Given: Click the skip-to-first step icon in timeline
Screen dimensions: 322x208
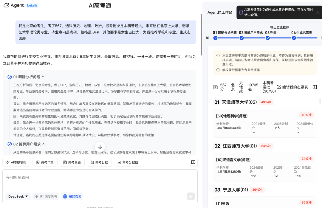Looking at the screenshot, I should 208,38.
